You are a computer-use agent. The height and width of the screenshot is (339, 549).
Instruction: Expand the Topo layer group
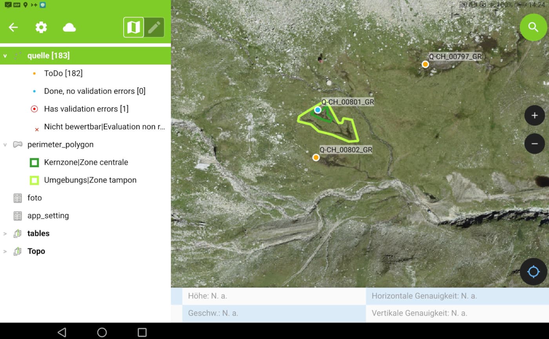pyautogui.click(x=5, y=251)
